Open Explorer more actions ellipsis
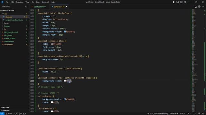This screenshot has height=115, width=206. [26, 7]
